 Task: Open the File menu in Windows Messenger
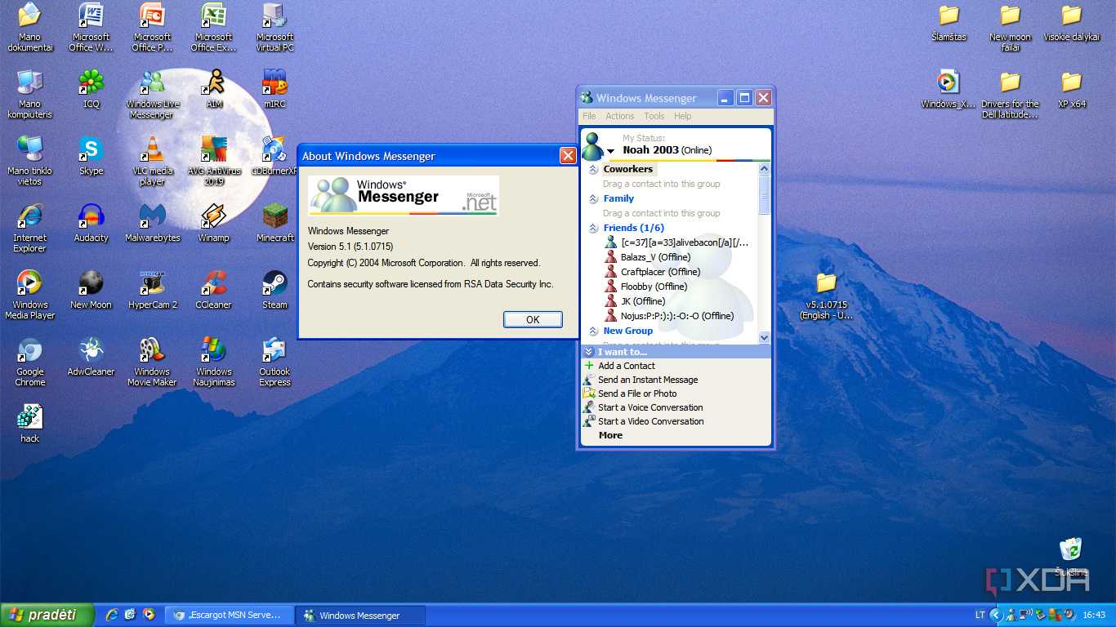click(x=589, y=116)
